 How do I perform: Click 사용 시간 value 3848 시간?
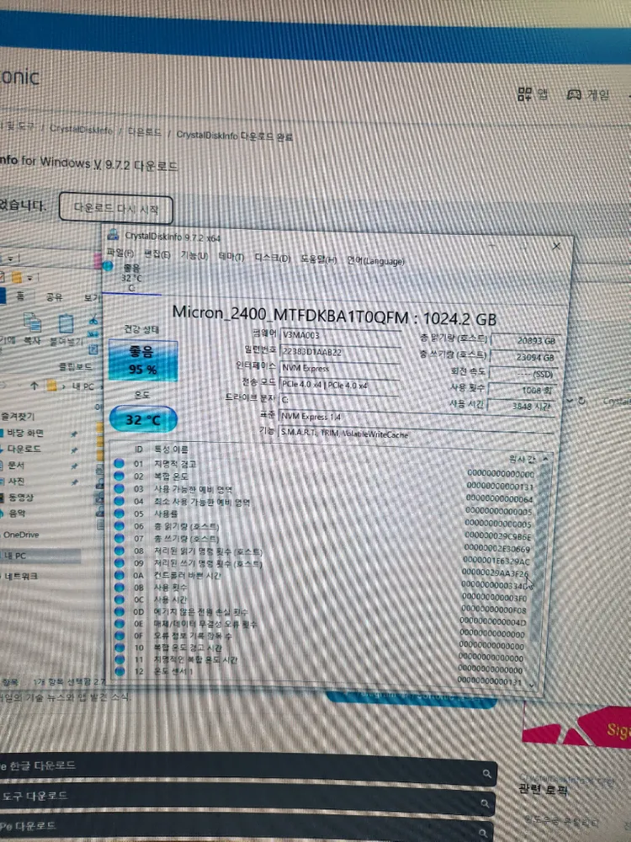(520, 406)
